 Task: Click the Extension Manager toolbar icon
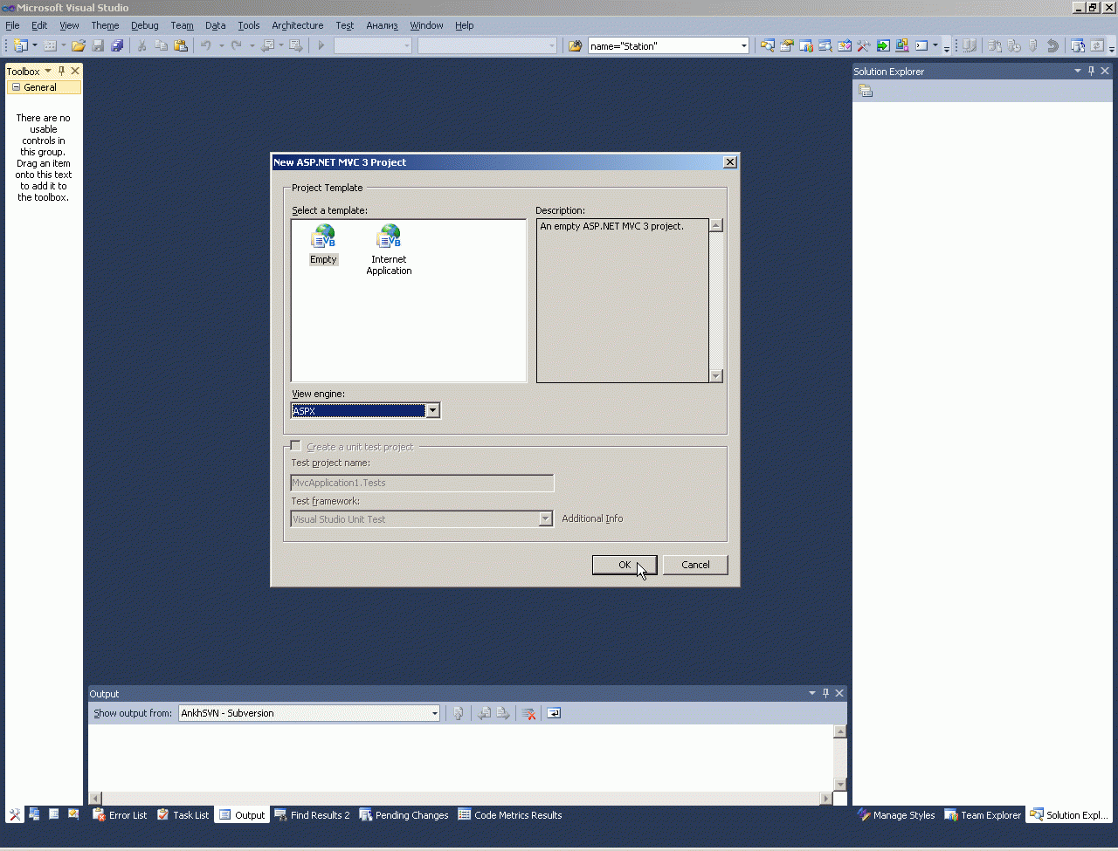[902, 45]
